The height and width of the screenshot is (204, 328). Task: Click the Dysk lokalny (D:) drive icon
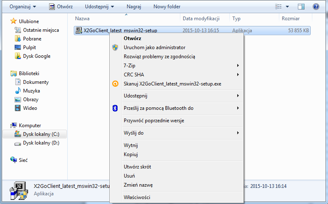tap(18, 143)
